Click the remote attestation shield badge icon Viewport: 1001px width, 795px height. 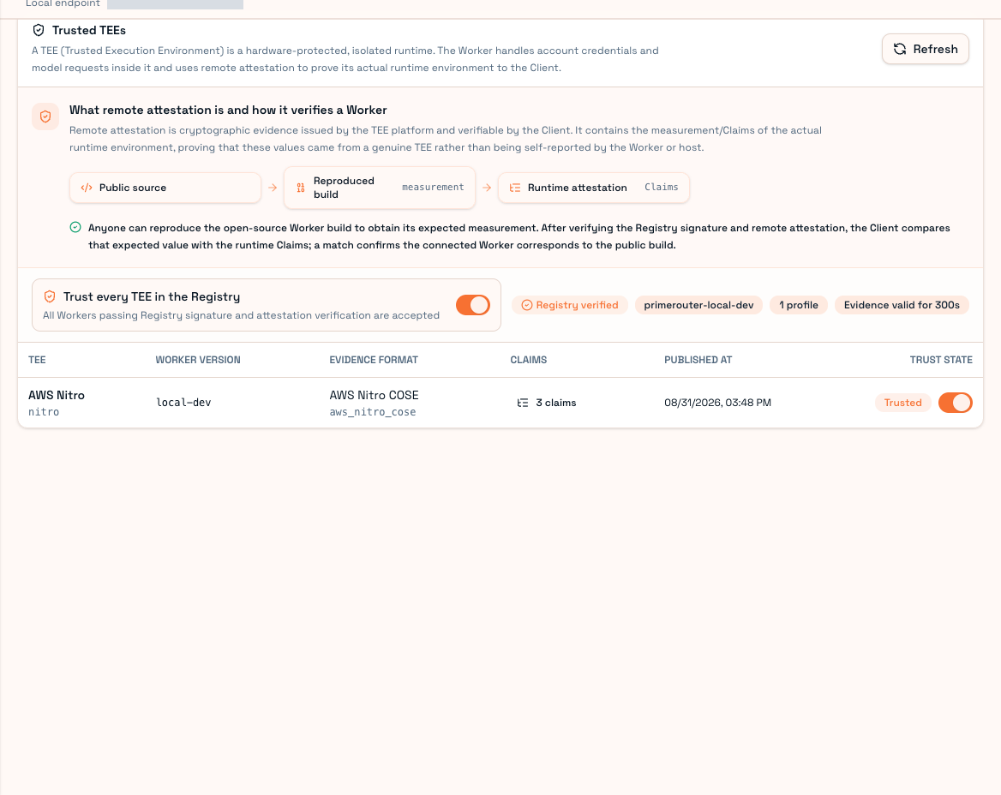coord(45,117)
